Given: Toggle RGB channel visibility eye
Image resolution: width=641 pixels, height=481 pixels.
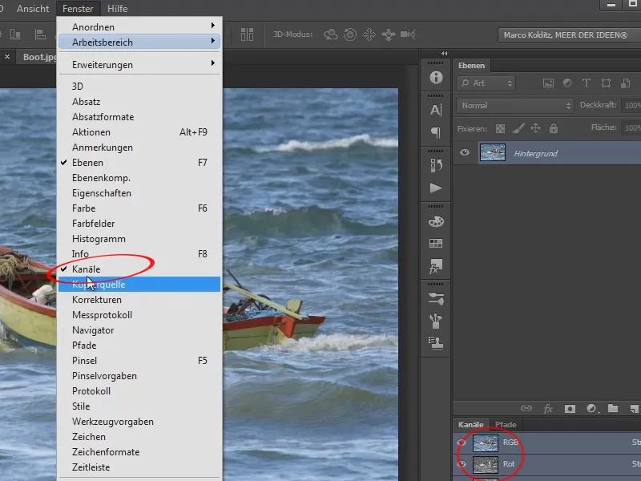Looking at the screenshot, I should click(462, 443).
